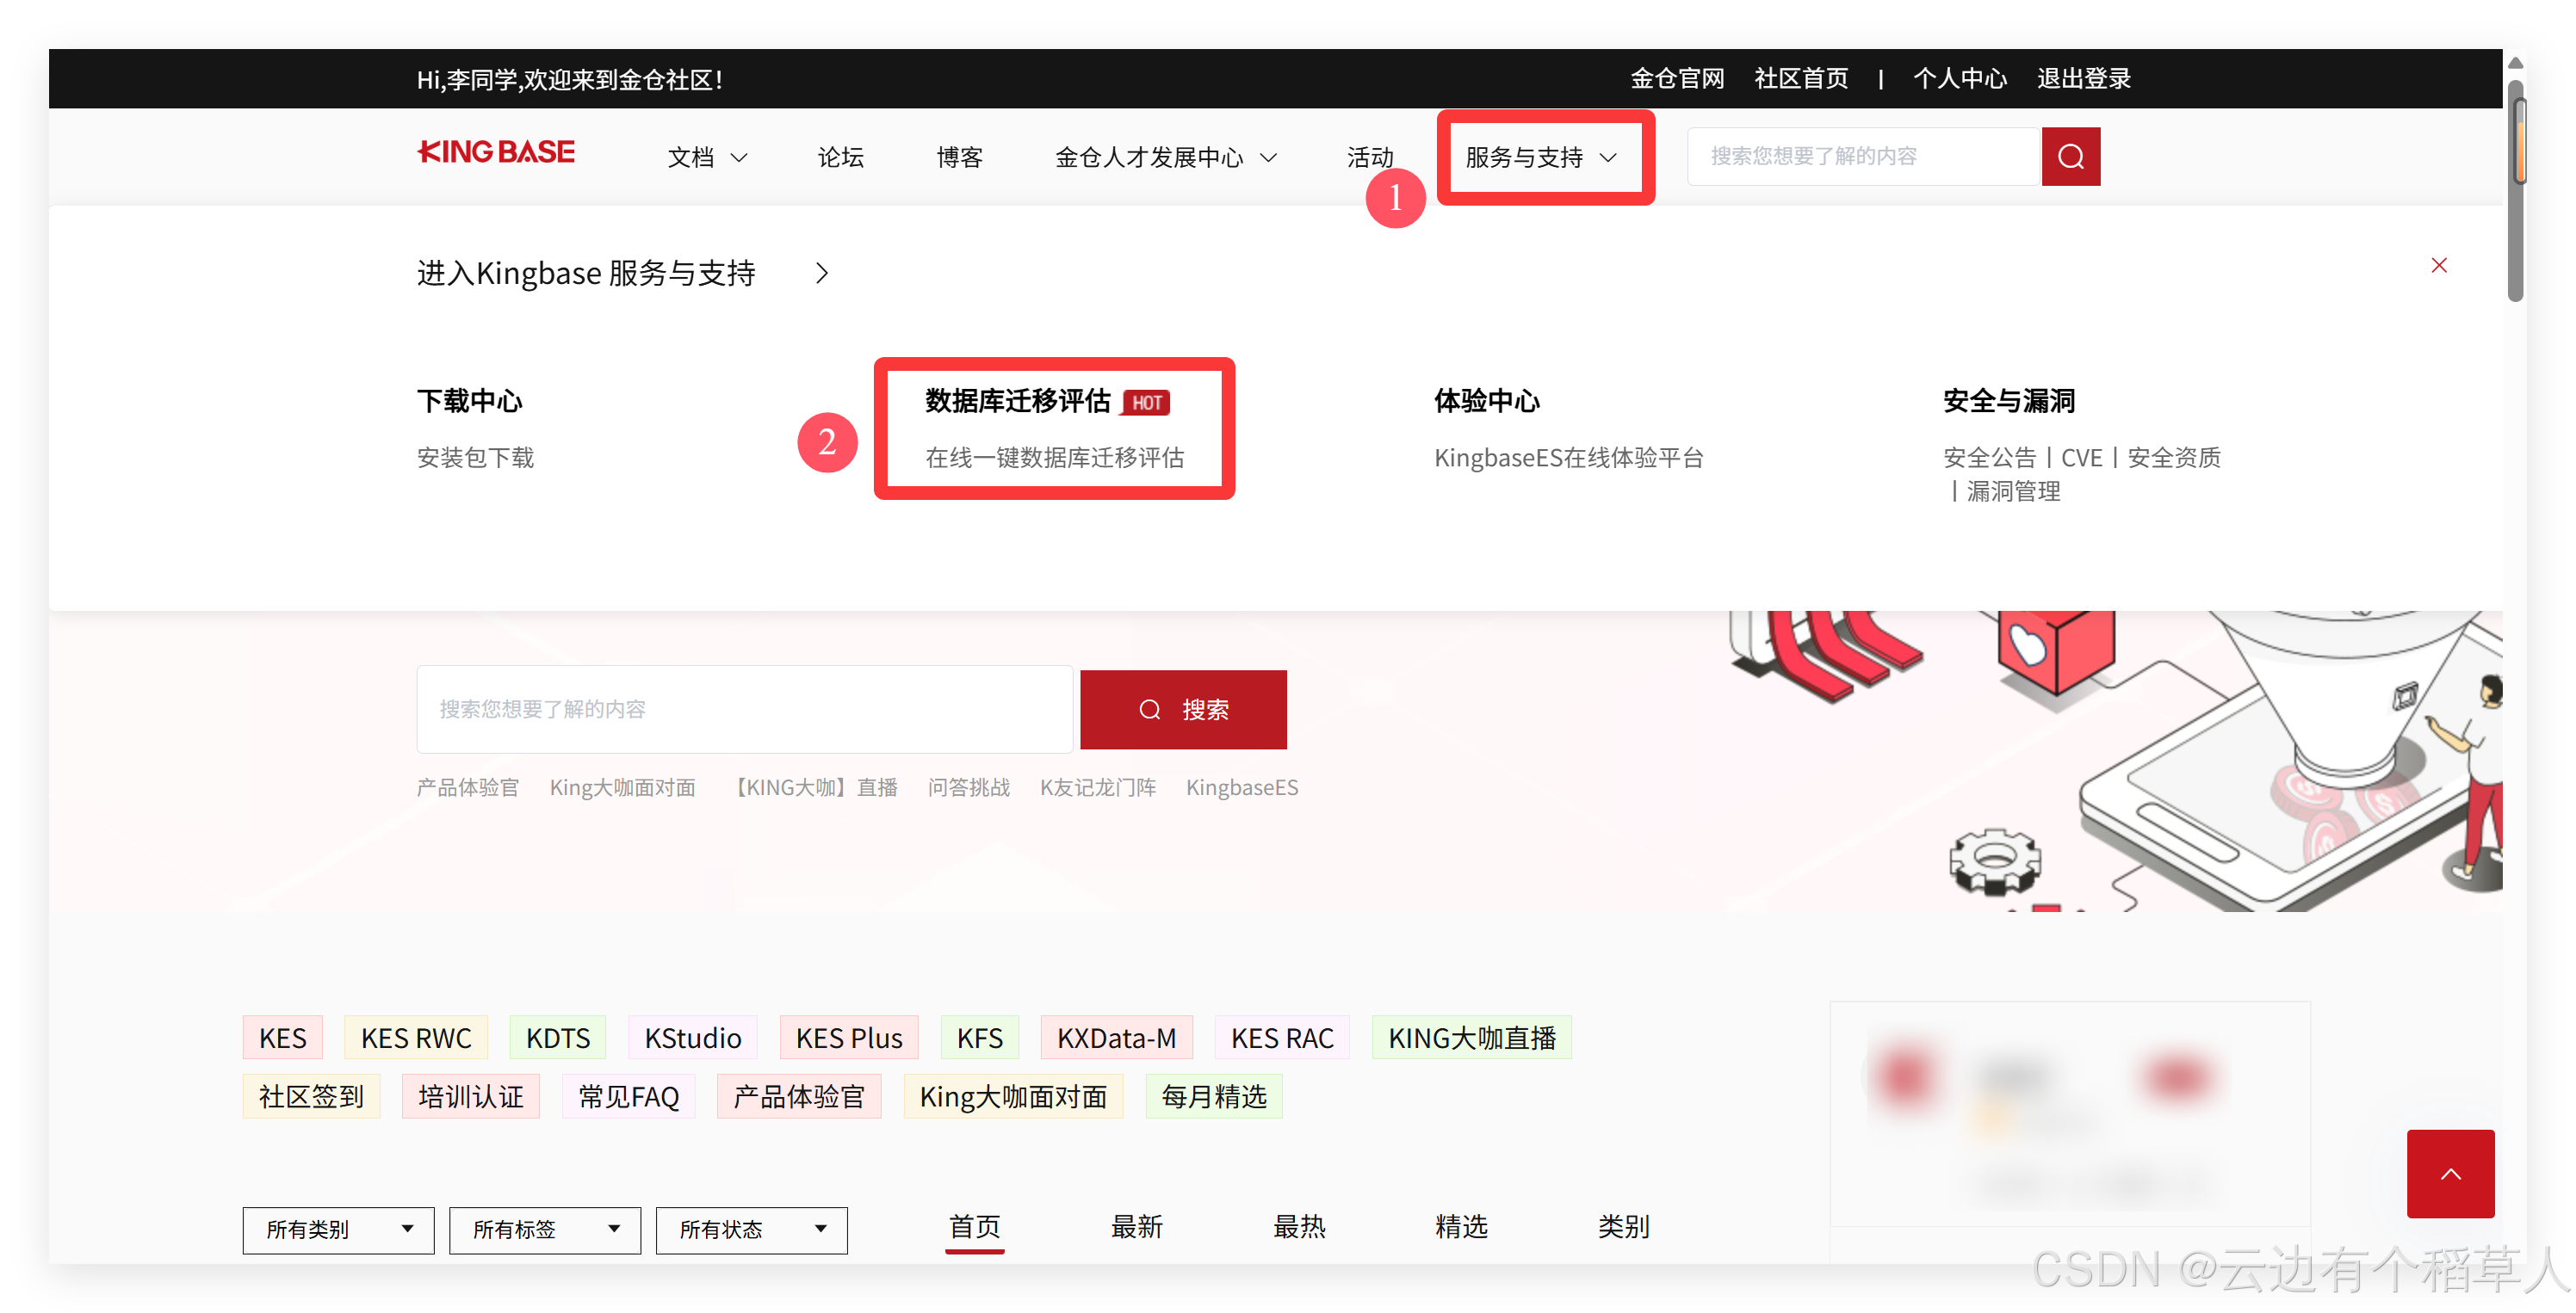2576x1313 pixels.
Task: Click the HOT badge beside 数据库迁移评估
Action: click(1146, 403)
